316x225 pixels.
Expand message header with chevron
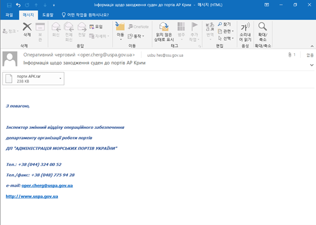(312, 65)
